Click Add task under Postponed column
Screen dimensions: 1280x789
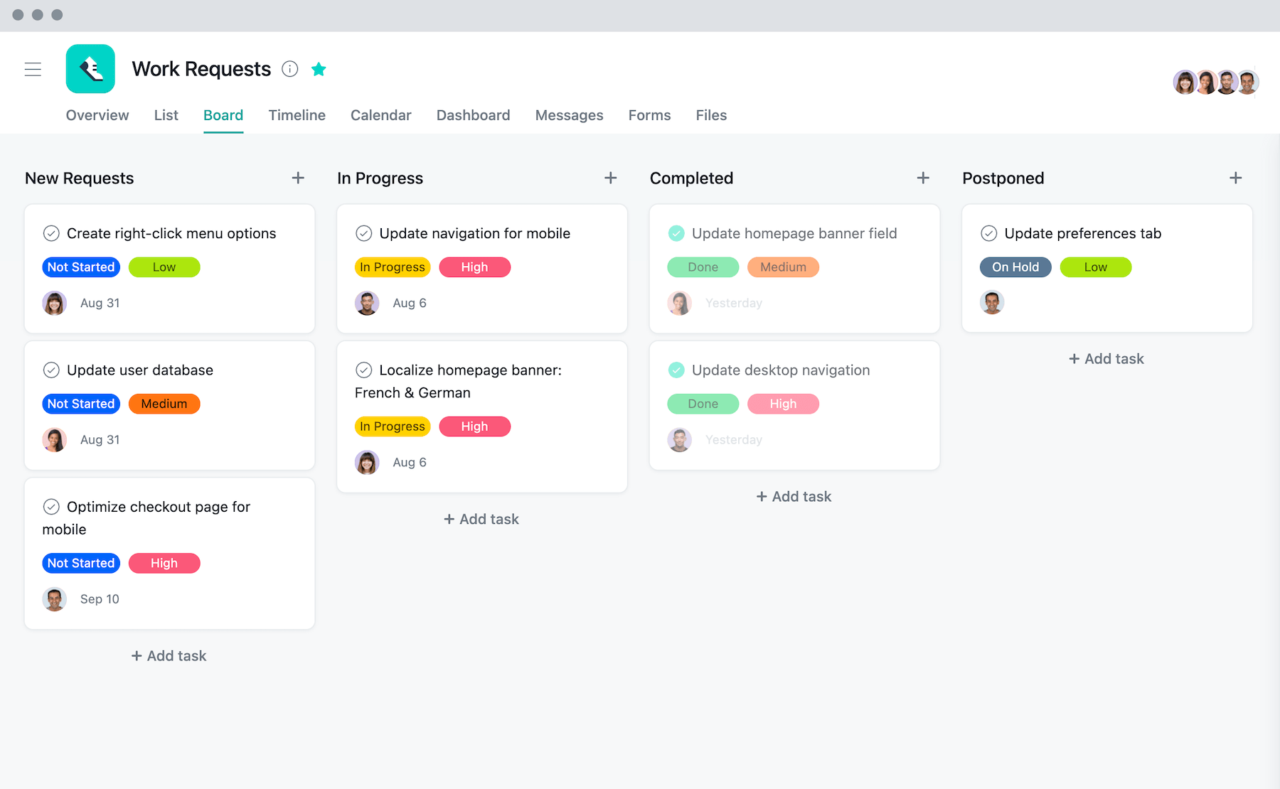[1106, 359]
